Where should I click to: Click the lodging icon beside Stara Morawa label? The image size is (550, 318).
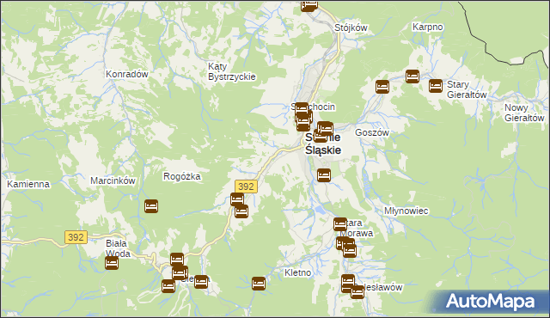pyautogui.click(x=340, y=224)
